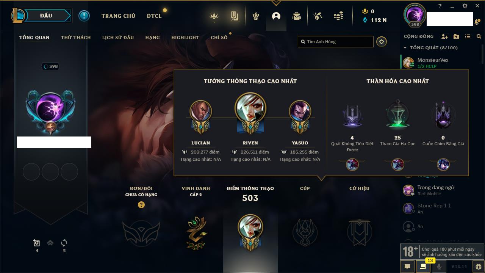Open the Store coins icon
Image resolution: width=485 pixels, height=273 pixels.
[x=338, y=16]
